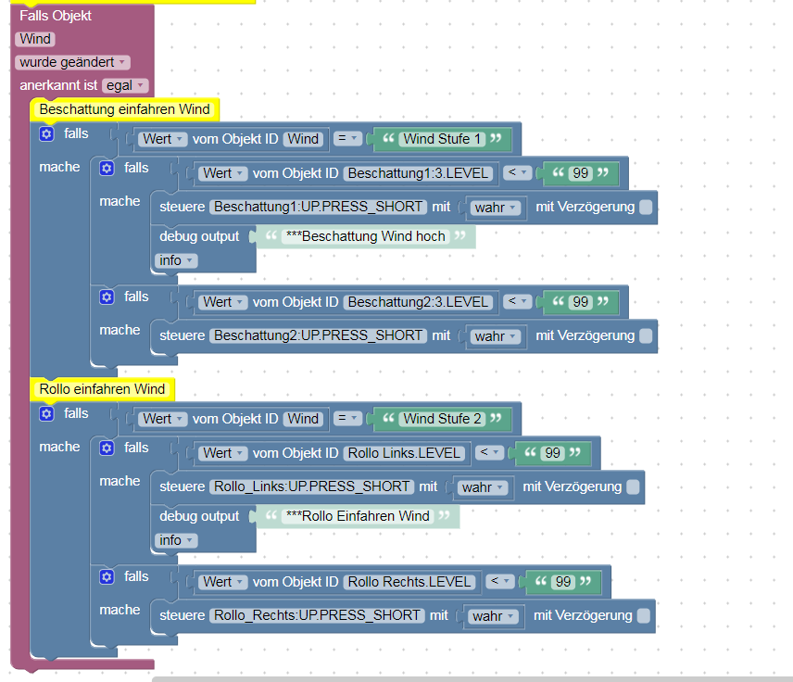Edit the 99 value for Rollo Links.LEVEL

coord(552,453)
